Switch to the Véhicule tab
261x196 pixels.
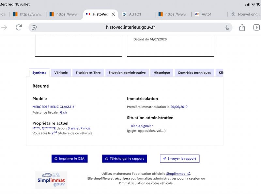click(x=61, y=73)
